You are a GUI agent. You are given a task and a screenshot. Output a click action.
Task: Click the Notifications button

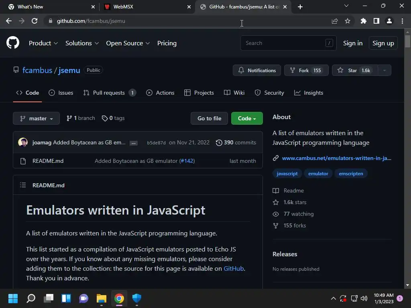point(256,70)
